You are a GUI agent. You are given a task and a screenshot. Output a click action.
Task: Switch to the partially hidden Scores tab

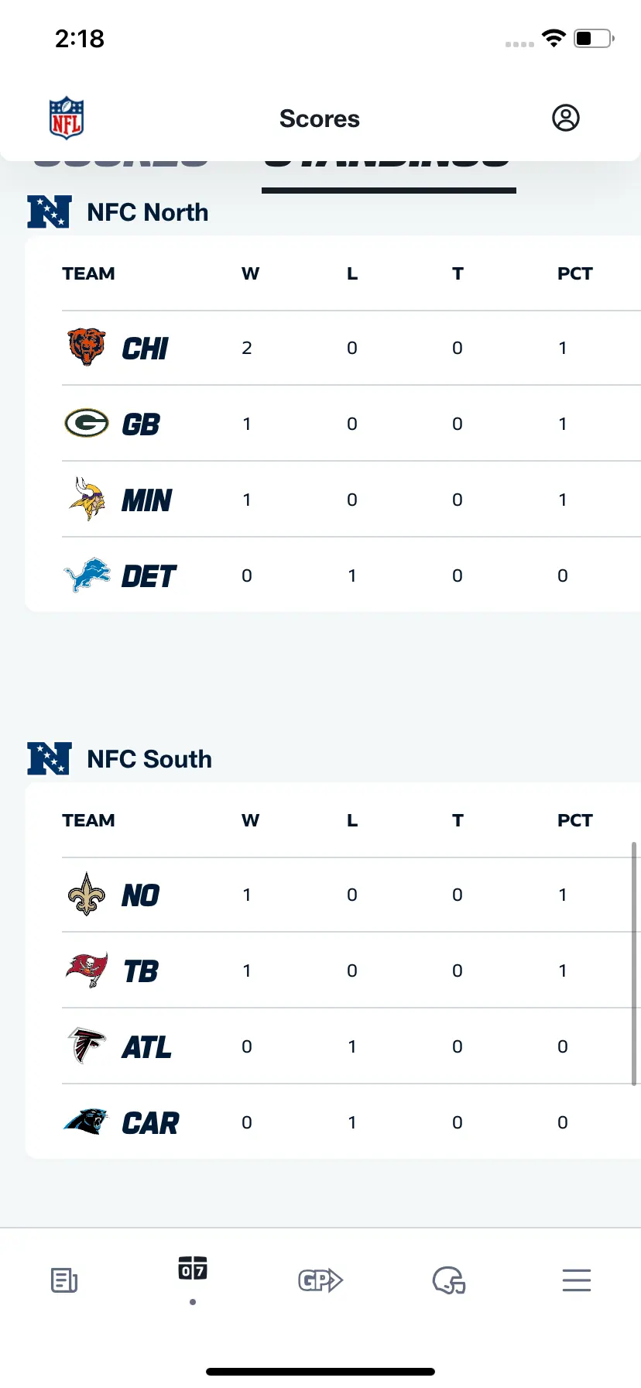(x=122, y=163)
